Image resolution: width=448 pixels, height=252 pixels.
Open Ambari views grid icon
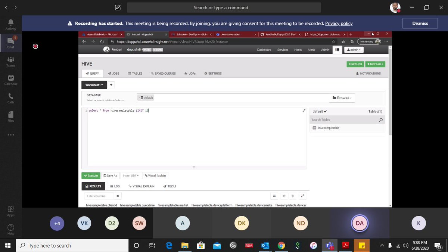click(337, 50)
